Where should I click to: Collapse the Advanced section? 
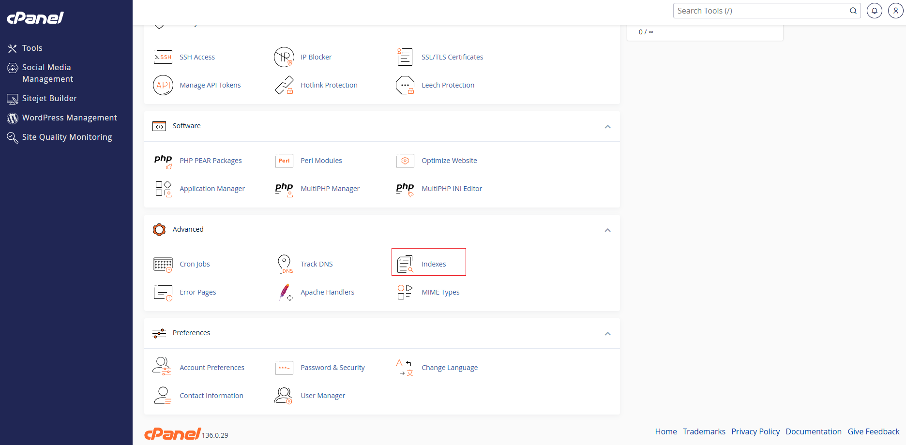click(x=608, y=230)
